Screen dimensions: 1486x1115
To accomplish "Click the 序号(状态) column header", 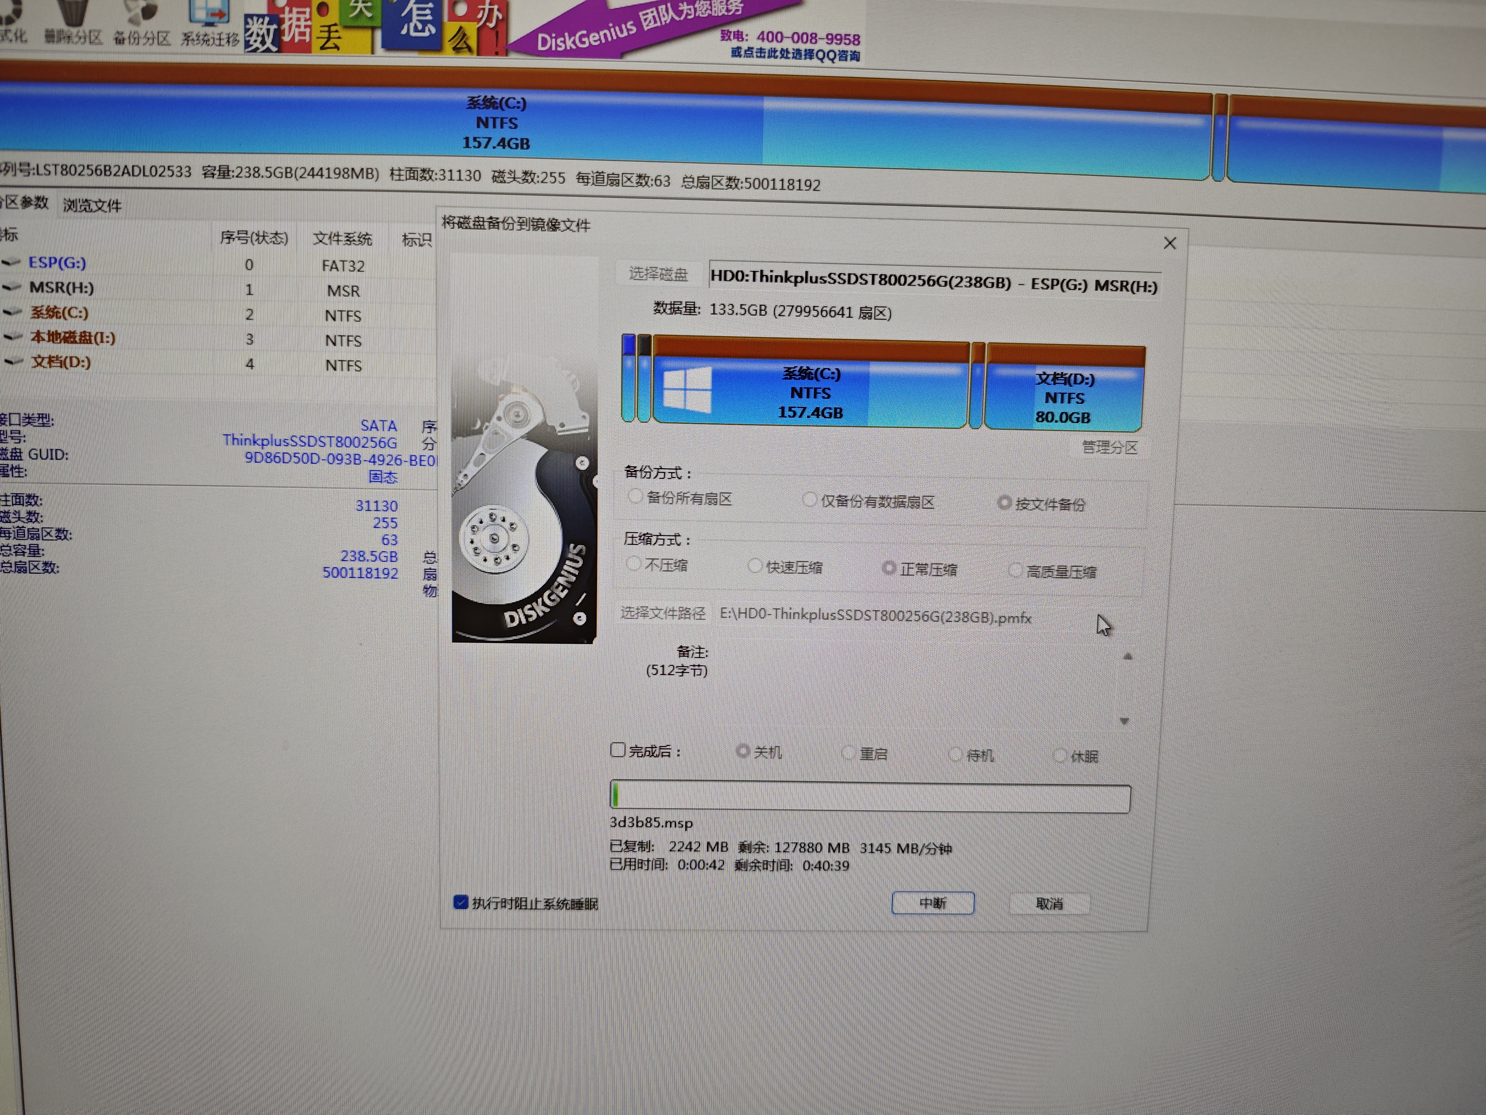I will [254, 238].
